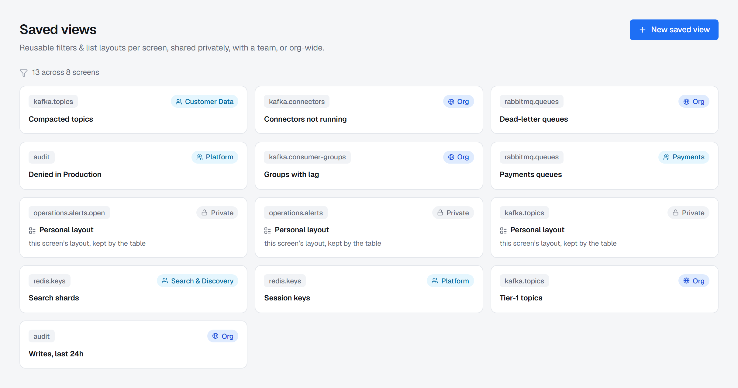Image resolution: width=738 pixels, height=388 pixels.
Task: Click kafka.topics tag on Compacted topics card
Action: tap(53, 102)
